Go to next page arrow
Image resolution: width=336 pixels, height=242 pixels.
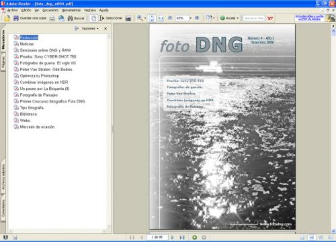click(173, 237)
